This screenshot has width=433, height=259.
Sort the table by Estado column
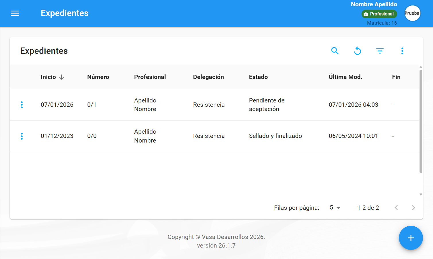click(258, 77)
